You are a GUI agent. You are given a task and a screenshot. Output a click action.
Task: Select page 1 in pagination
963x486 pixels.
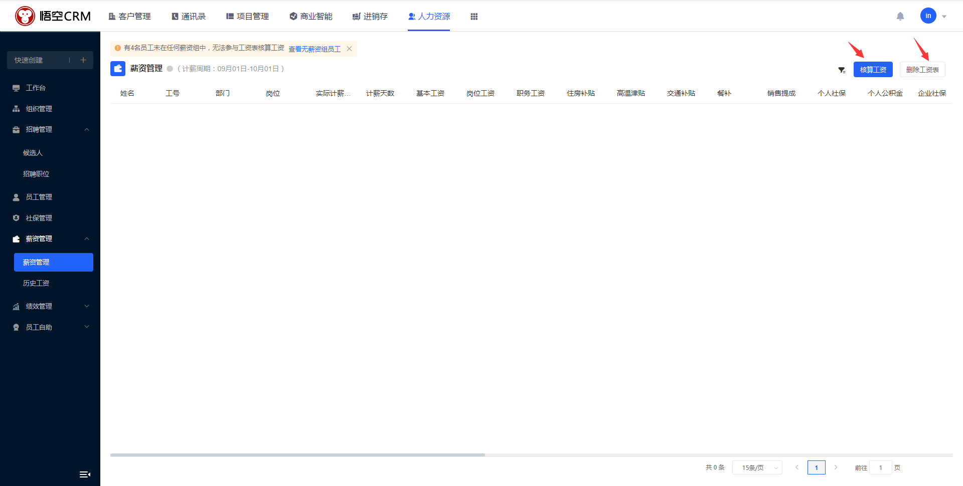coord(817,467)
